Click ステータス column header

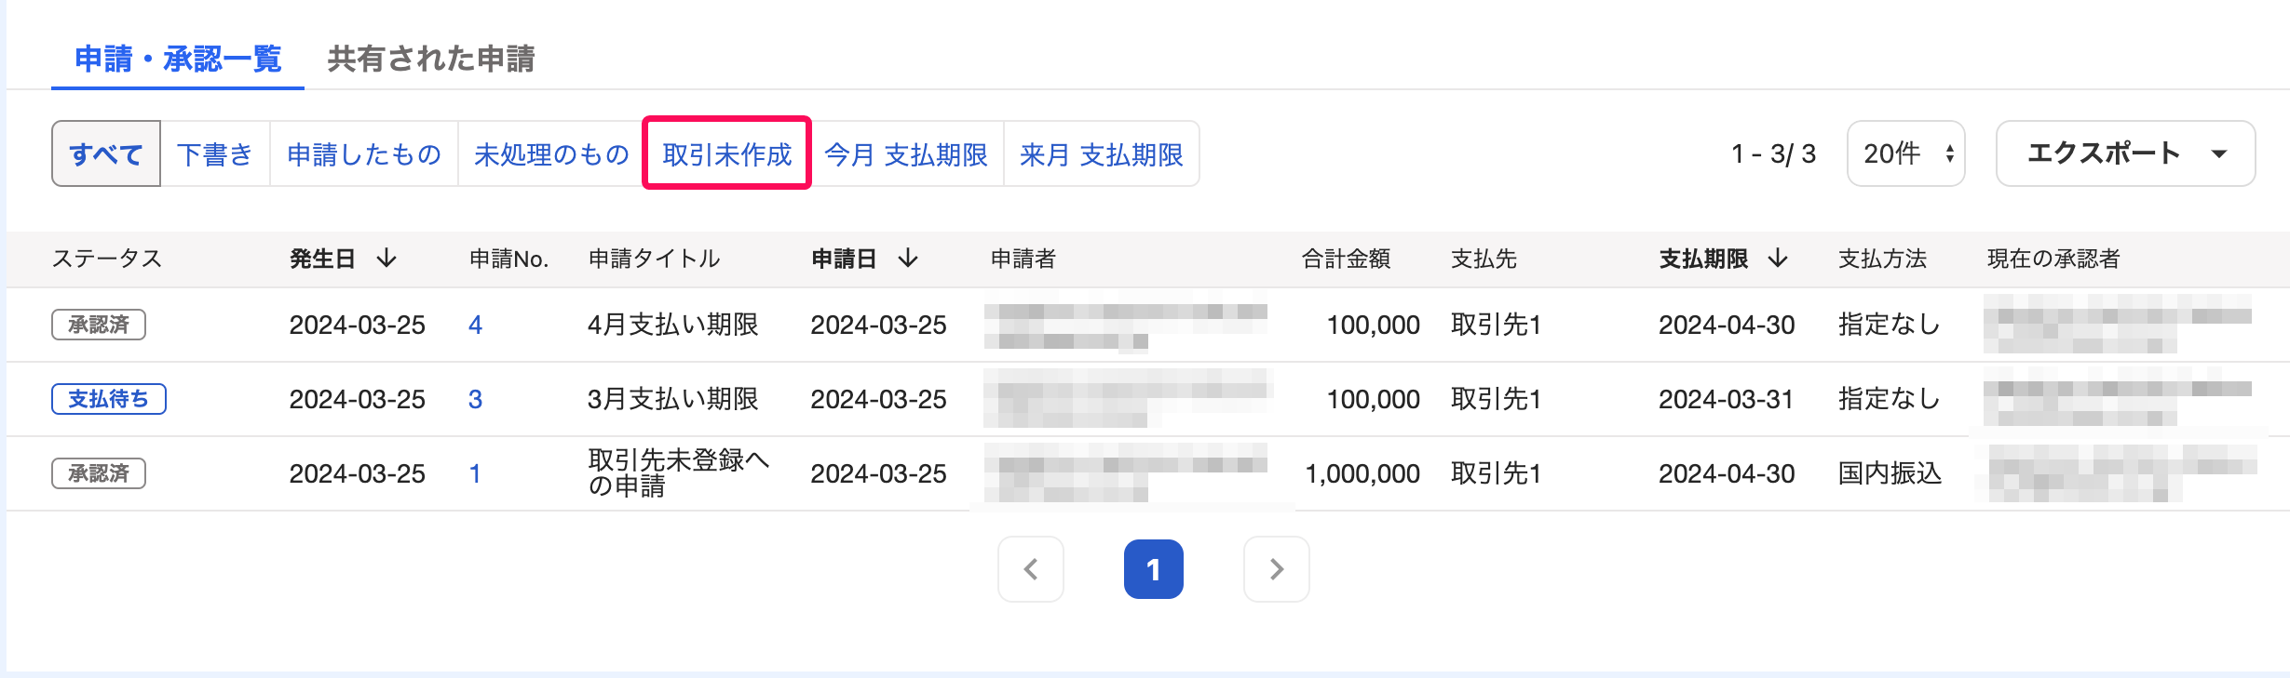[107, 259]
